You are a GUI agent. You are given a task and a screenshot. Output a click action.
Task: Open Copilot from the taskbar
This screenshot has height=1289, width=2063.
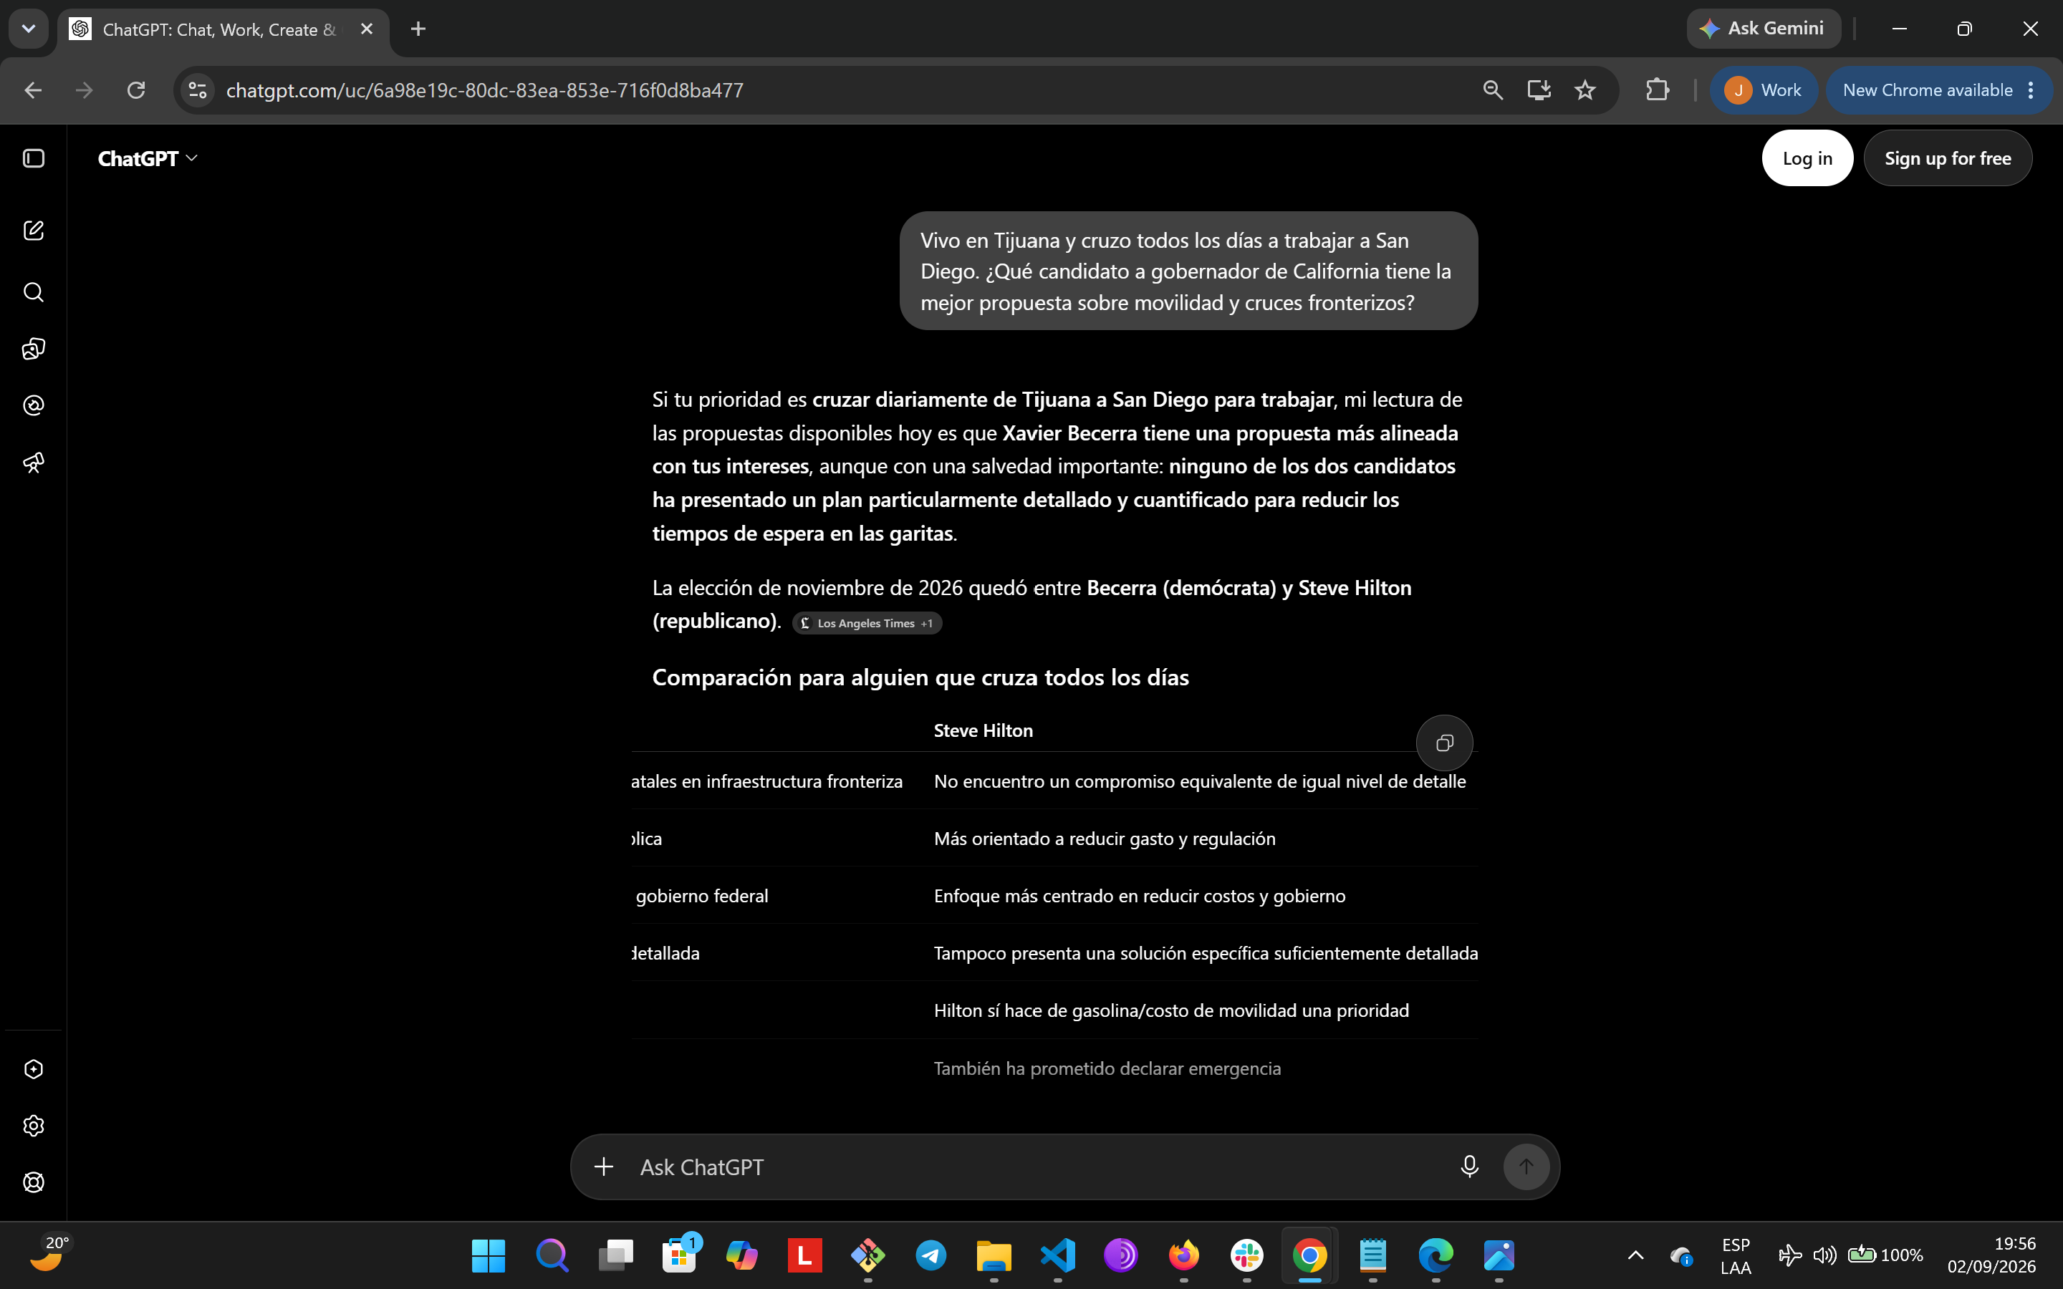pyautogui.click(x=741, y=1255)
